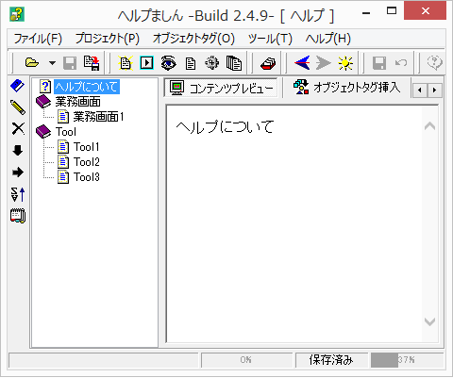Viewport: 453px width, 378px height.
Task: Click the down arrow icon in sidebar
Action: [18, 151]
